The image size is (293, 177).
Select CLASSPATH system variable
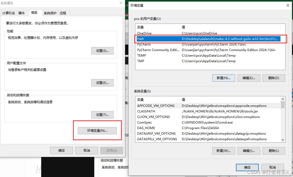click(208, 111)
